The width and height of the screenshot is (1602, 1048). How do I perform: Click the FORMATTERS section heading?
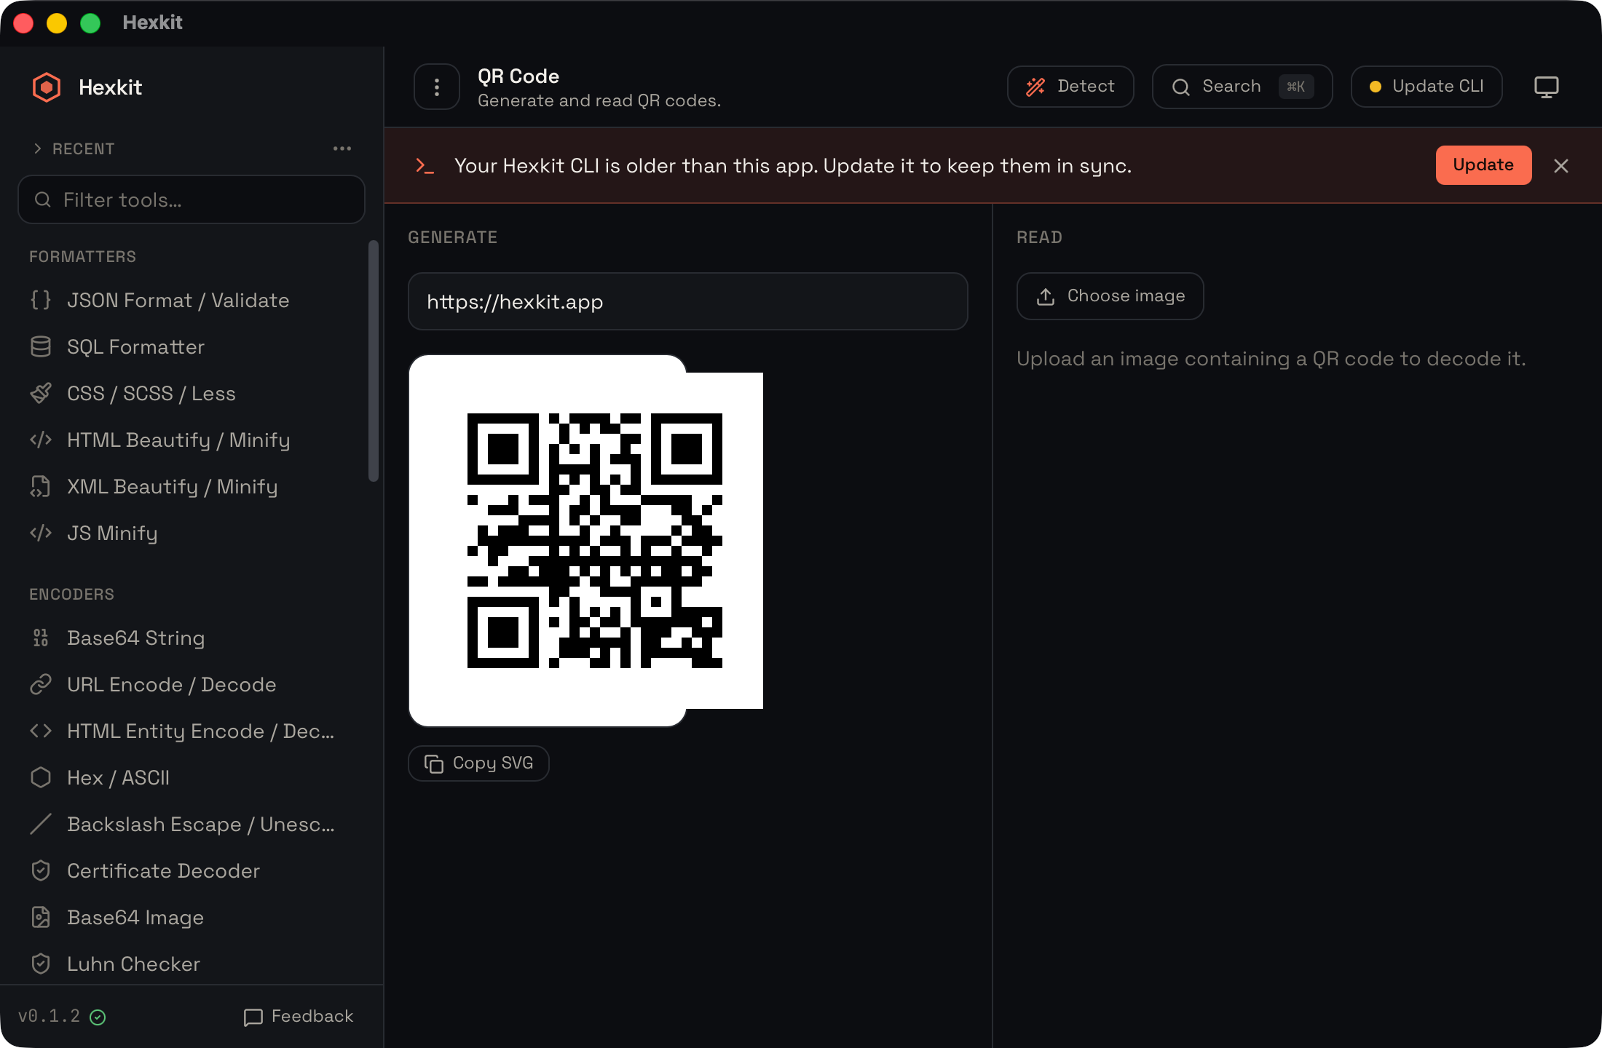tap(82, 257)
